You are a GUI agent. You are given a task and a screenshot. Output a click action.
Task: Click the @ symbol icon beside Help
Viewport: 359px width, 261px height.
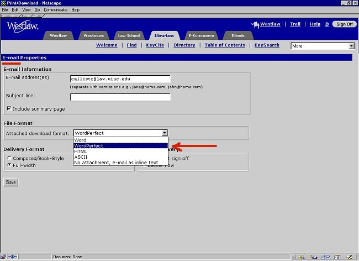click(x=326, y=24)
